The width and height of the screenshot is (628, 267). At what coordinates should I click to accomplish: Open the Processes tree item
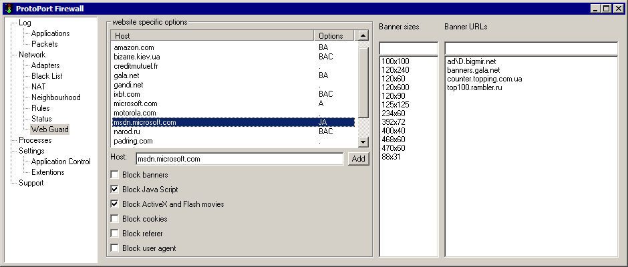(x=35, y=140)
